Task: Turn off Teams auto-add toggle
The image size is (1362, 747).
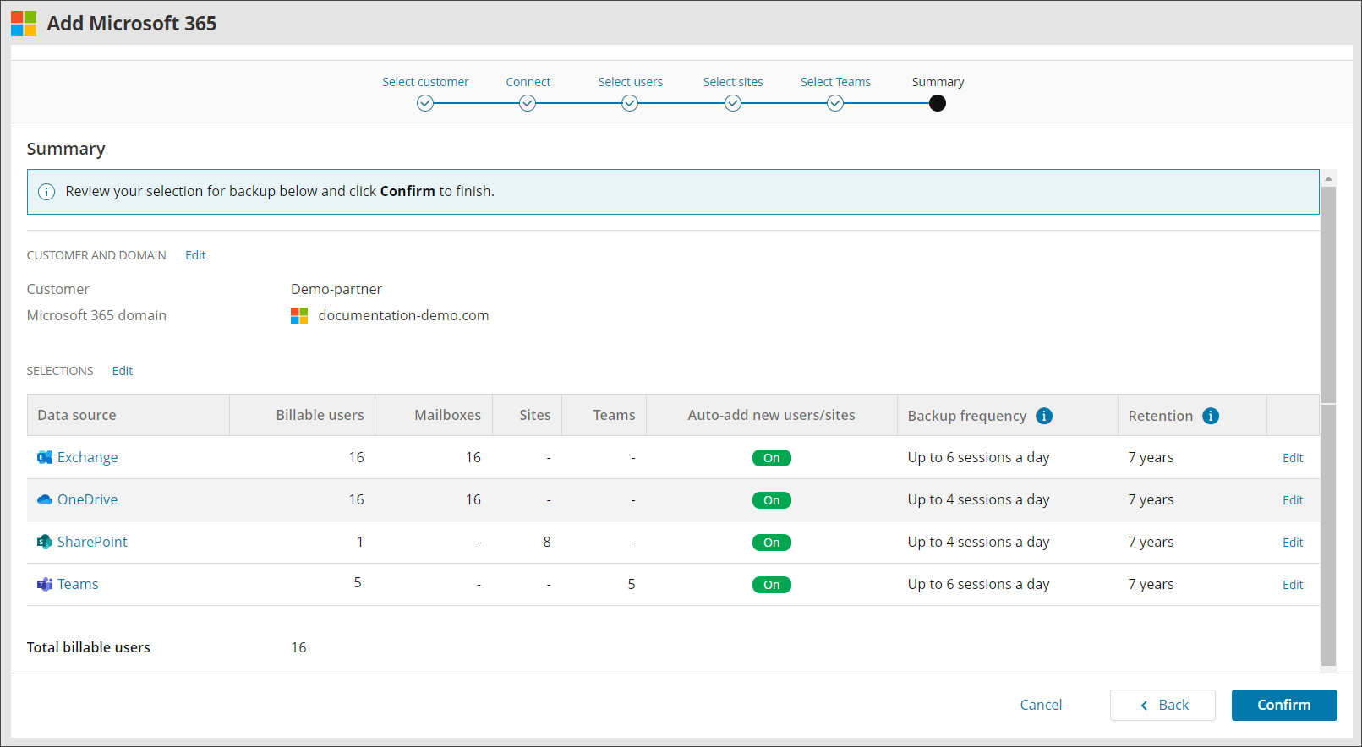Action: click(x=771, y=585)
